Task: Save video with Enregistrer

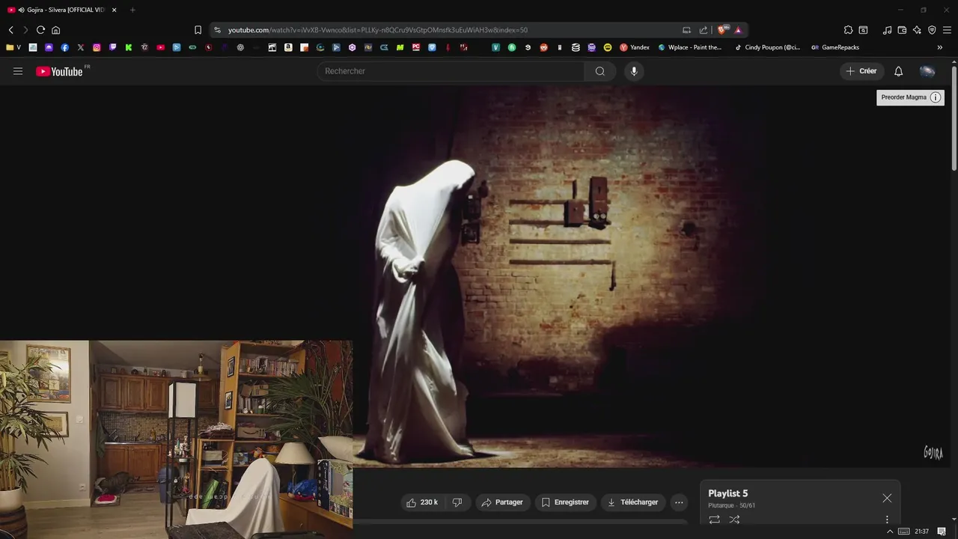Action: pyautogui.click(x=565, y=502)
